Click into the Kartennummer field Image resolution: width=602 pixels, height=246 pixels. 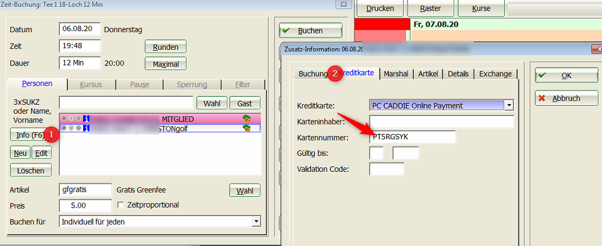[x=412, y=137]
